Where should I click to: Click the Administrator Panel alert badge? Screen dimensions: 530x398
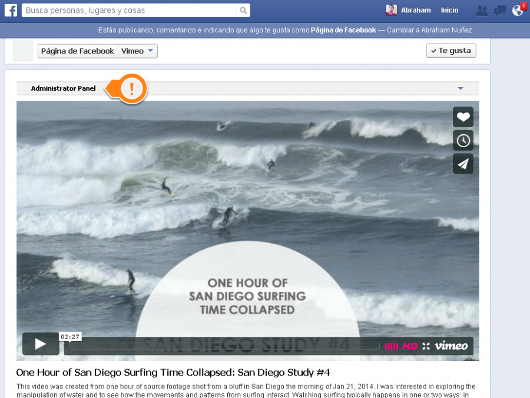tap(132, 88)
